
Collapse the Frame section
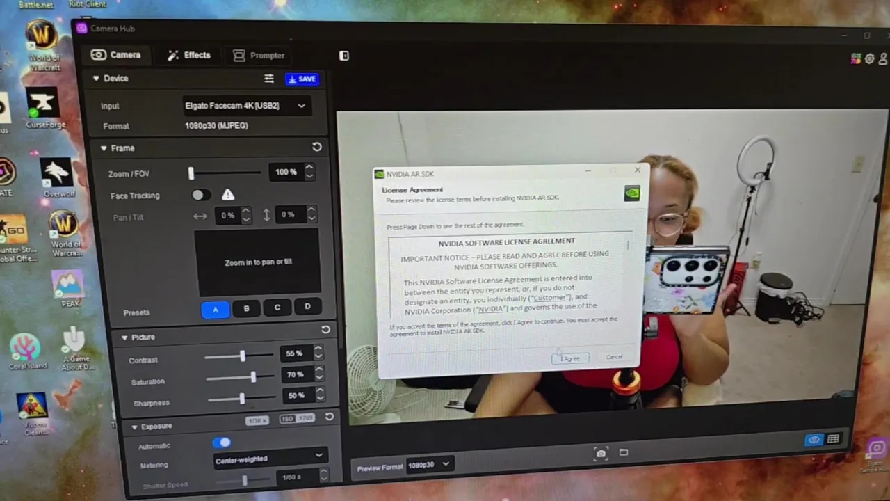click(103, 148)
